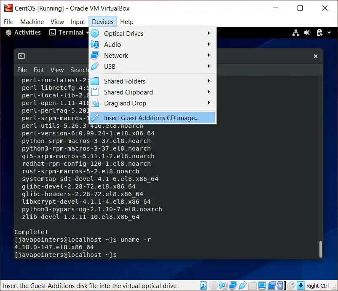Click the 'Complete!' line in terminal
This screenshot has width=338, height=291.
(x=31, y=232)
